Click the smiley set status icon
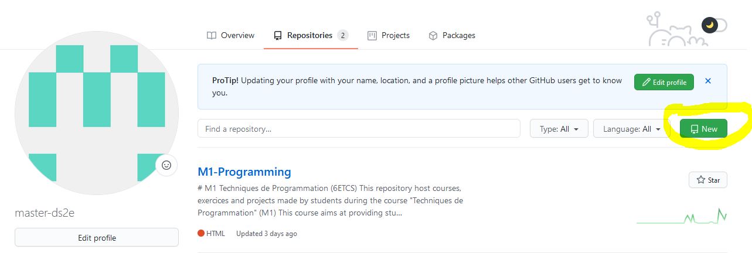 (166, 165)
